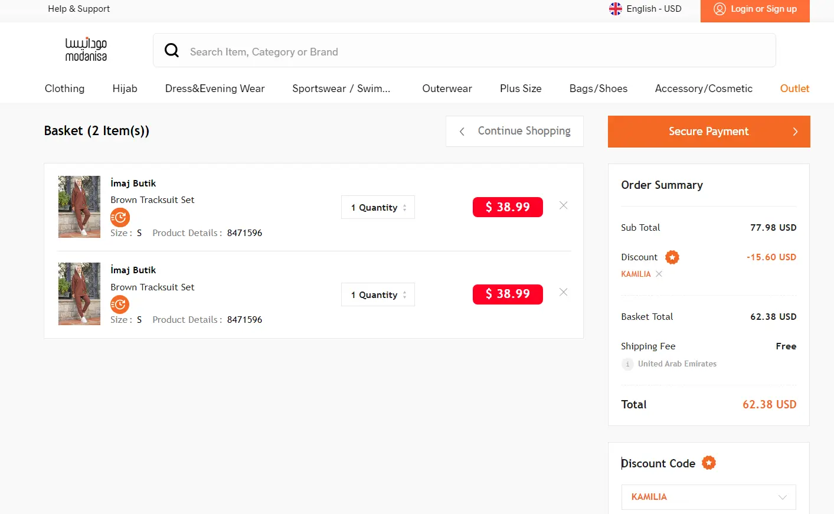Click the orange badge beside Discount in Order Summary
Viewport: 834px width, 514px height.
coord(672,257)
